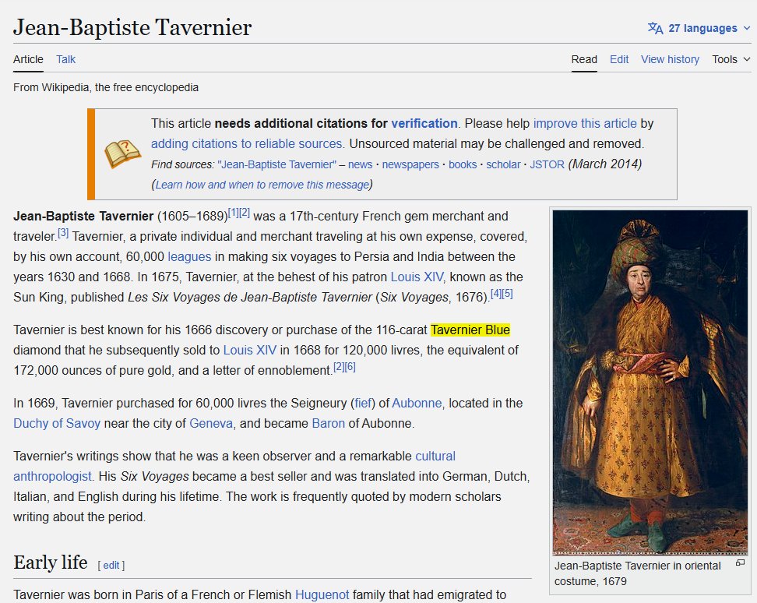Switch to the Article tab
Viewport: 757px width, 603px height.
[x=28, y=59]
